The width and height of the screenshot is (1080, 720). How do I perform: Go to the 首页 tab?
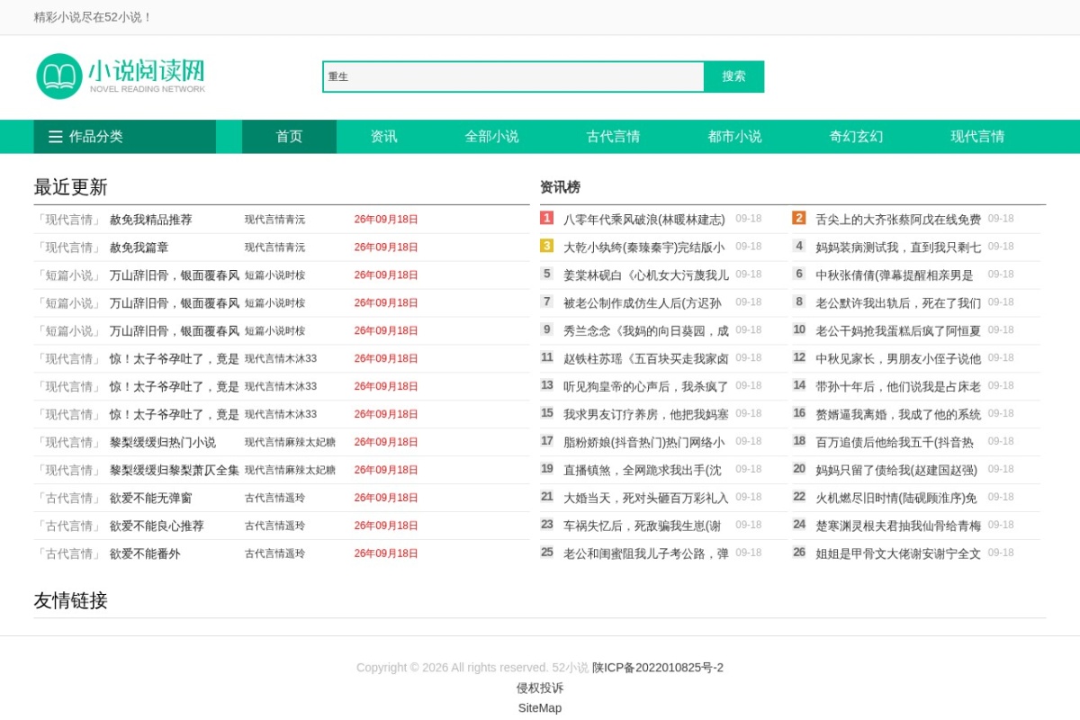[x=289, y=137]
